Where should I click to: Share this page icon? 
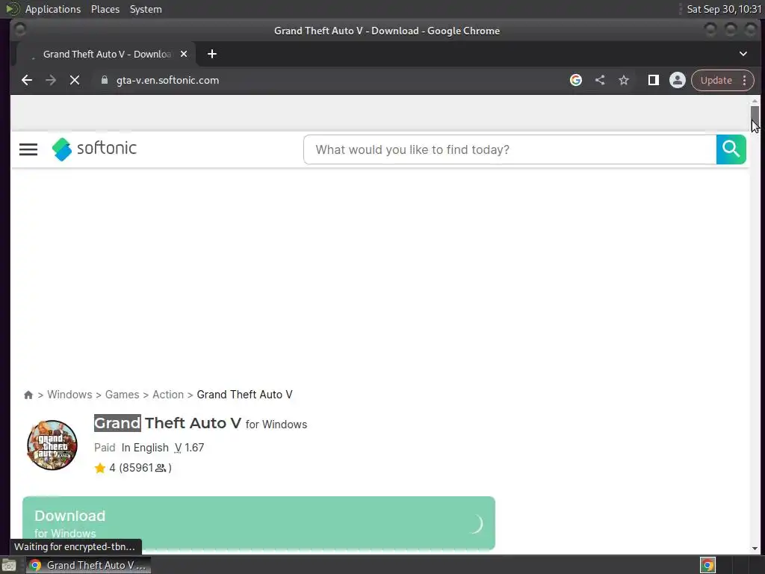[x=600, y=80]
